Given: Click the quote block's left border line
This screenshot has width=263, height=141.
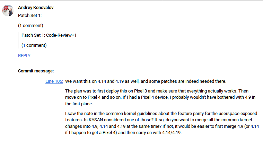Looking at the screenshot, I should click(x=18, y=40).
